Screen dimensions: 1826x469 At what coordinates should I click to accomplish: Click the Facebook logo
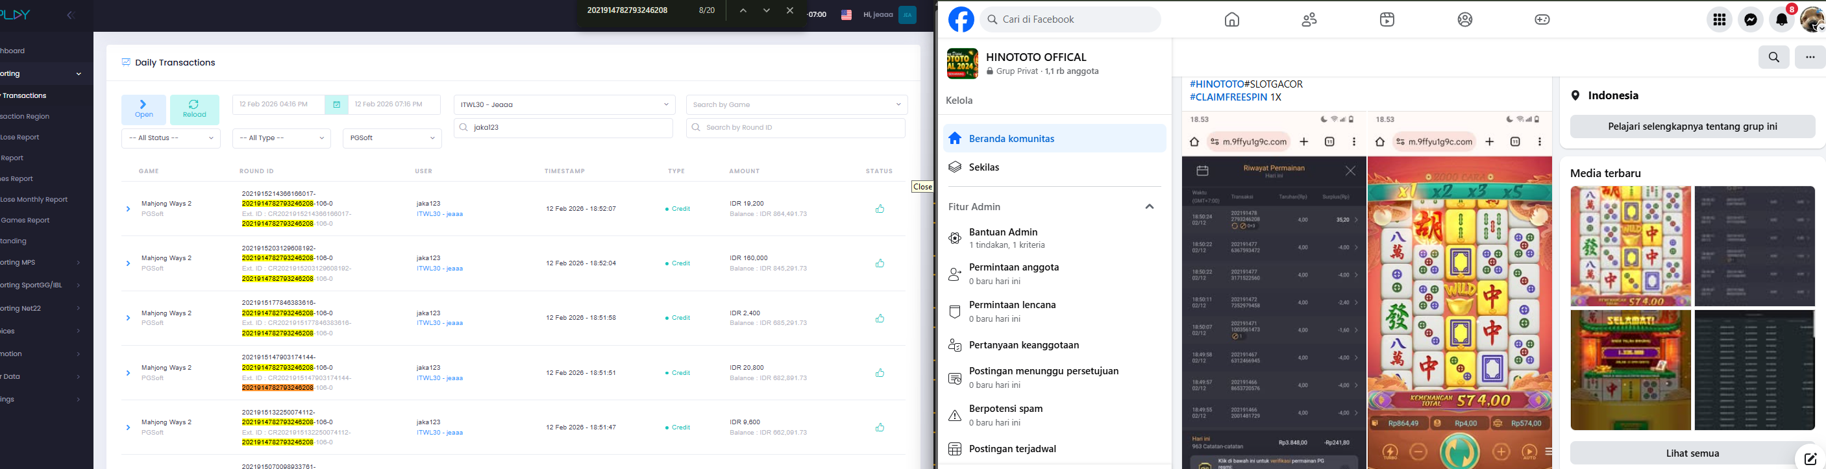[961, 20]
